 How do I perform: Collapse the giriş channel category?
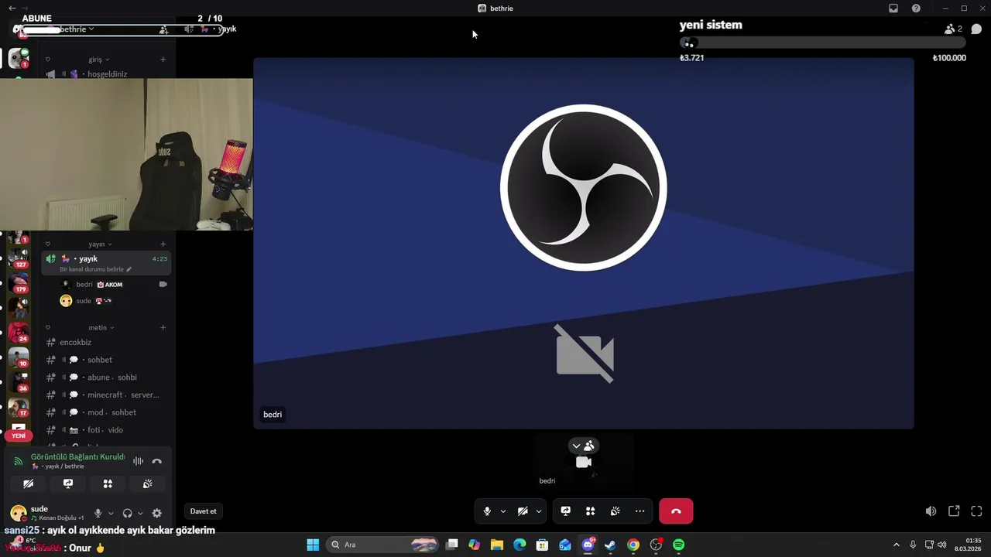(99, 60)
